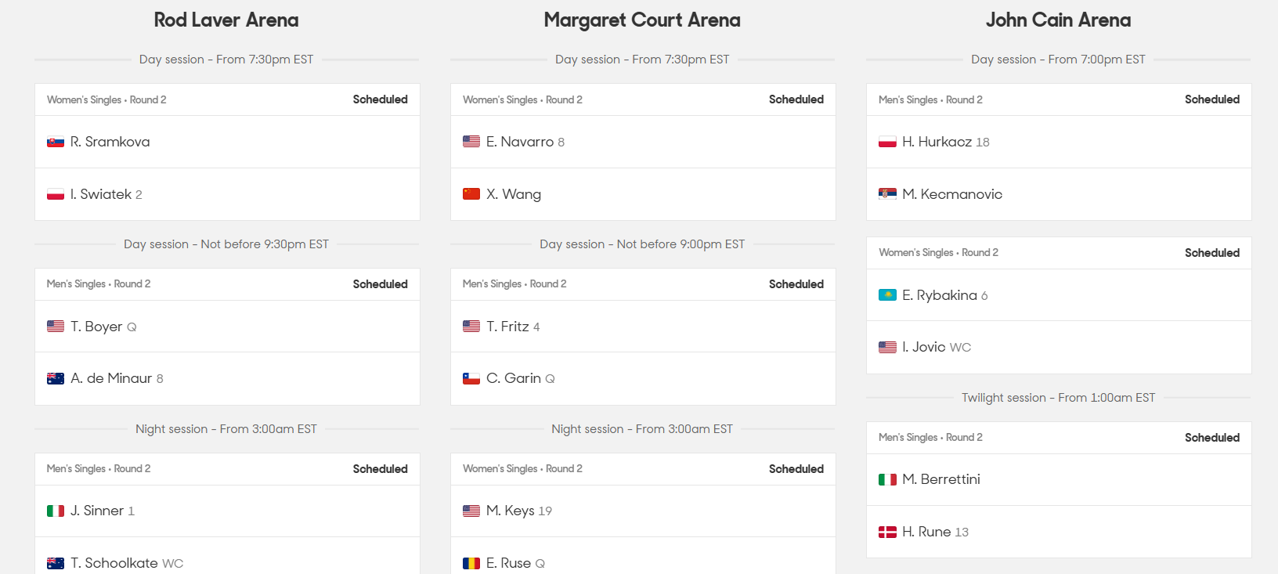The image size is (1278, 574).
Task: Open J. Sinner player link
Action: (x=97, y=511)
